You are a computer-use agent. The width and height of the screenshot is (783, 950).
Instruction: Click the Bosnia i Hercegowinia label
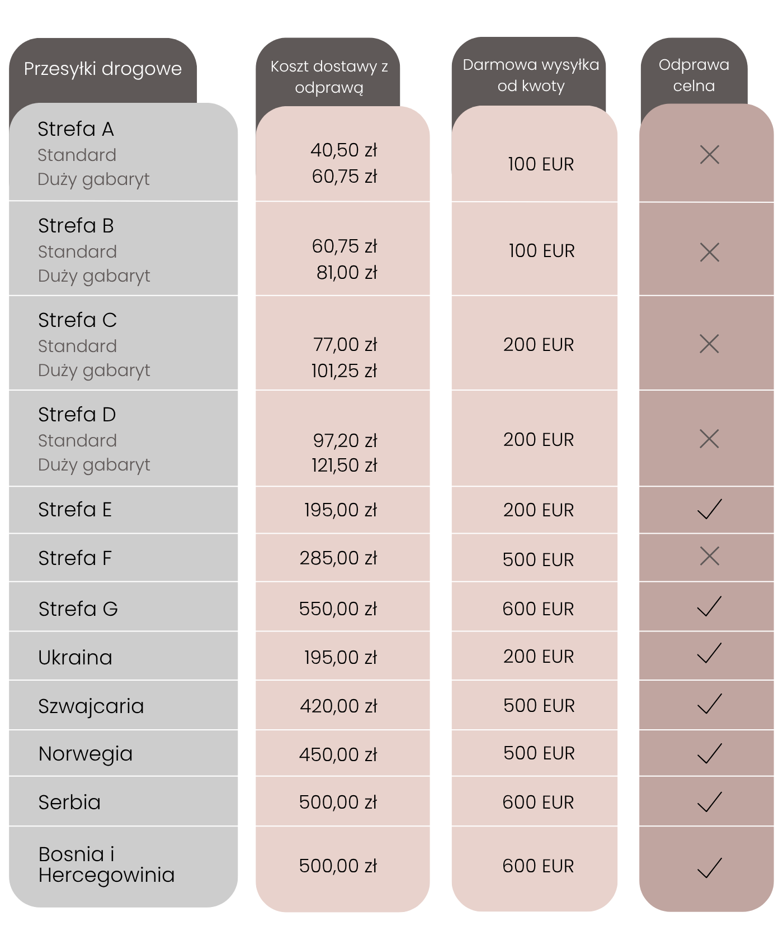[106, 864]
